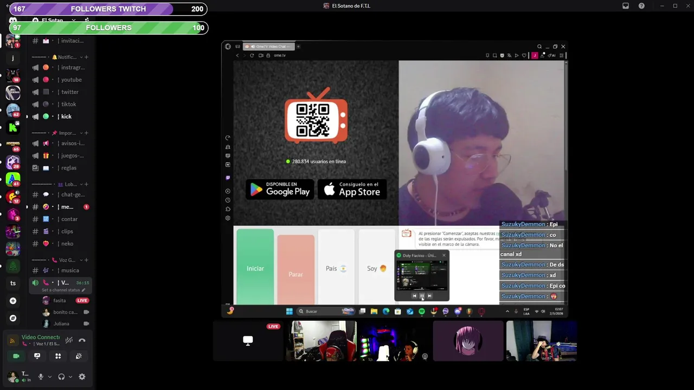Image resolution: width=694 pixels, height=390 pixels.
Task: Open the 'ts' server in the server list
Action: point(13,283)
